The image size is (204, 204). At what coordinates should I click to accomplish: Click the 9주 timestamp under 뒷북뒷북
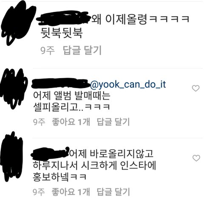[x=48, y=51]
